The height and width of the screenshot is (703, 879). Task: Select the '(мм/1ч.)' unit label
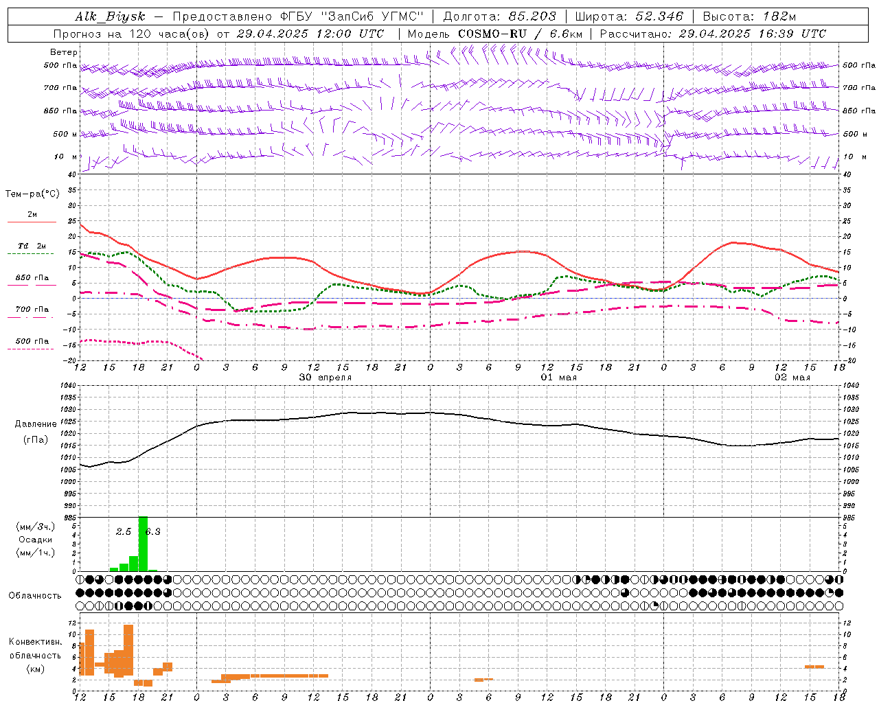coord(36,553)
